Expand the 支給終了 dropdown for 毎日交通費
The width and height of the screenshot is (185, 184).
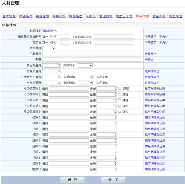click(x=85, y=65)
